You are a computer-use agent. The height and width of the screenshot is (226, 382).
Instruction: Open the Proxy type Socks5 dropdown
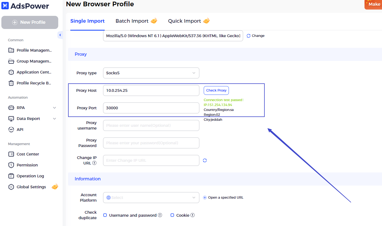pyautogui.click(x=151, y=73)
